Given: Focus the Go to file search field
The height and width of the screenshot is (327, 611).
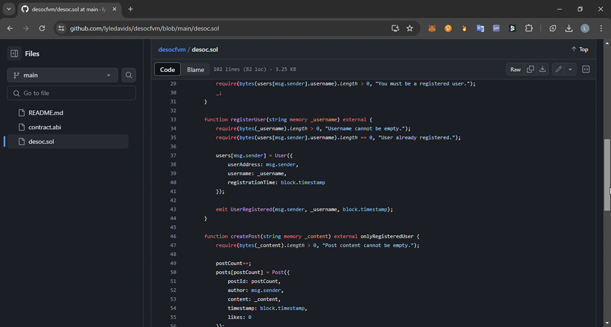Looking at the screenshot, I should pos(71,93).
